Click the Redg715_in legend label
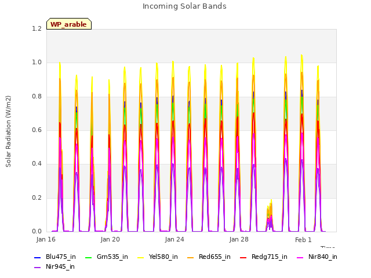Screen dimensions: 371x278 [270, 257]
